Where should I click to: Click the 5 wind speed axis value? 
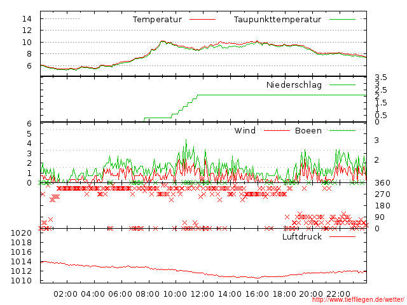click(29, 134)
